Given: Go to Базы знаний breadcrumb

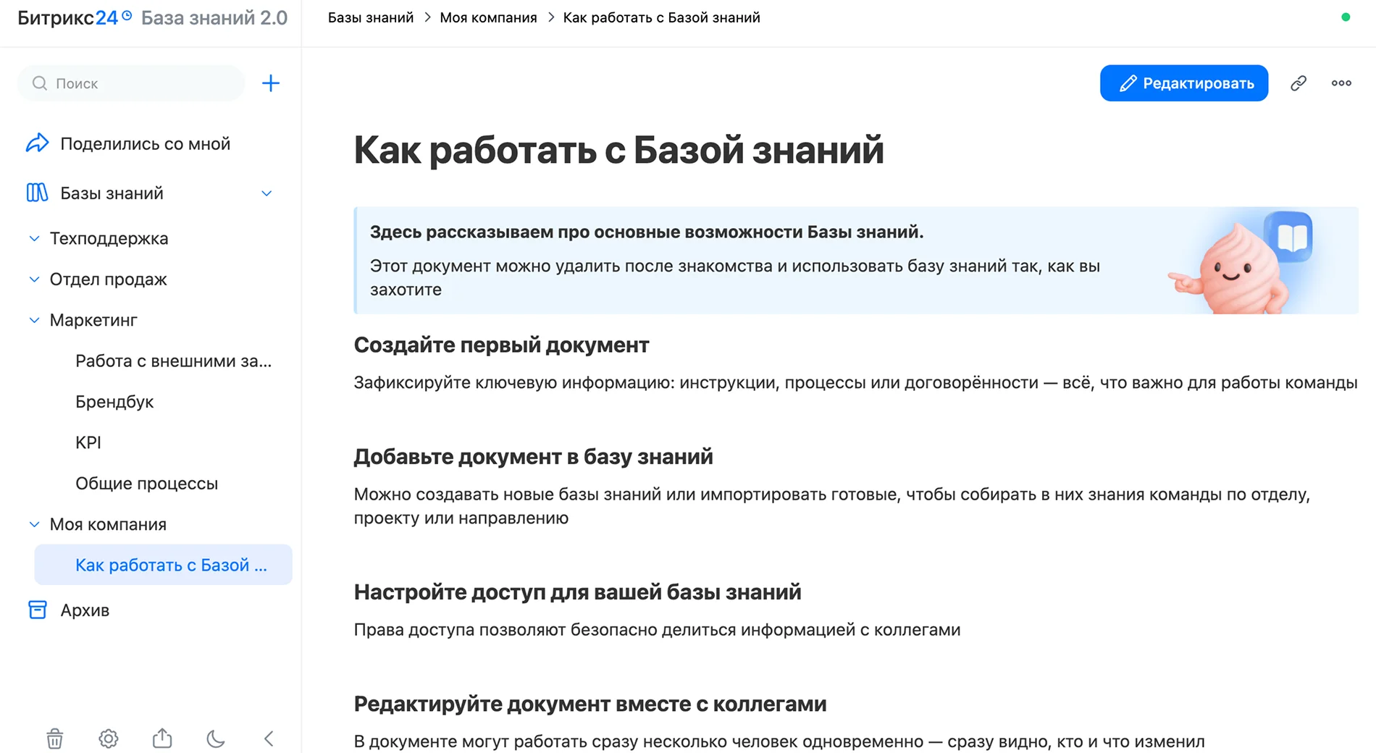Looking at the screenshot, I should (371, 17).
